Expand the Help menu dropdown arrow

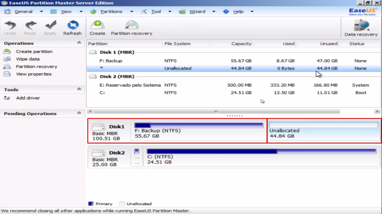pyautogui.click(x=252, y=12)
